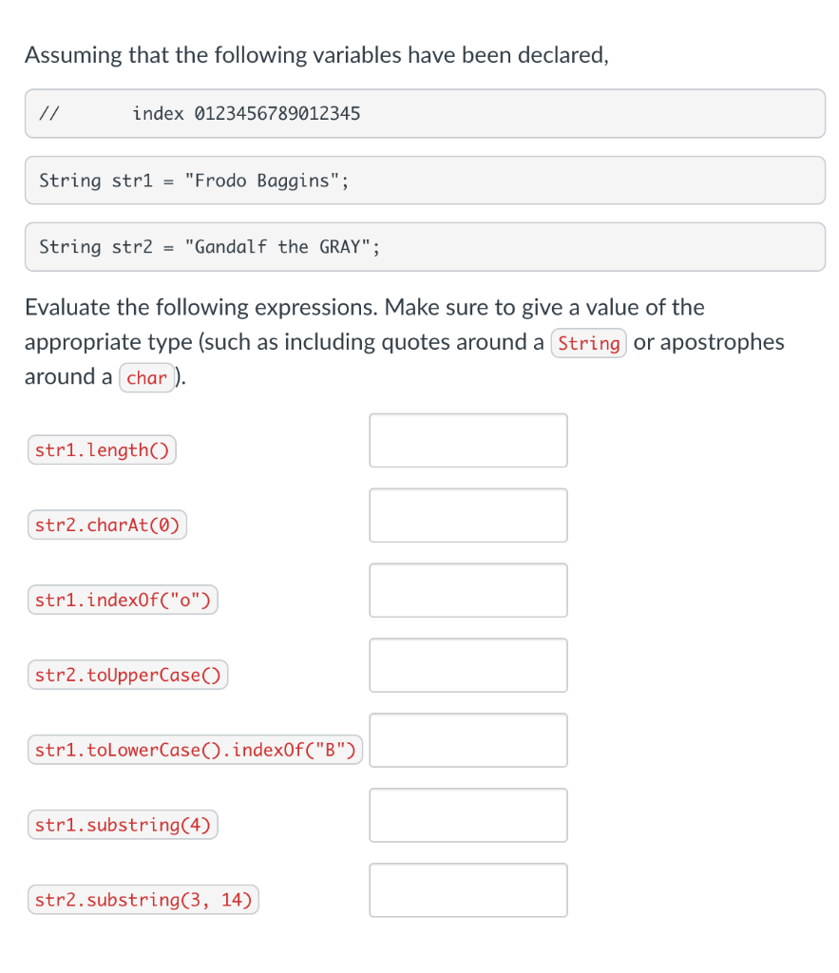
Task: Click the "Assuming that the following variables" heading text
Action: click(x=316, y=55)
